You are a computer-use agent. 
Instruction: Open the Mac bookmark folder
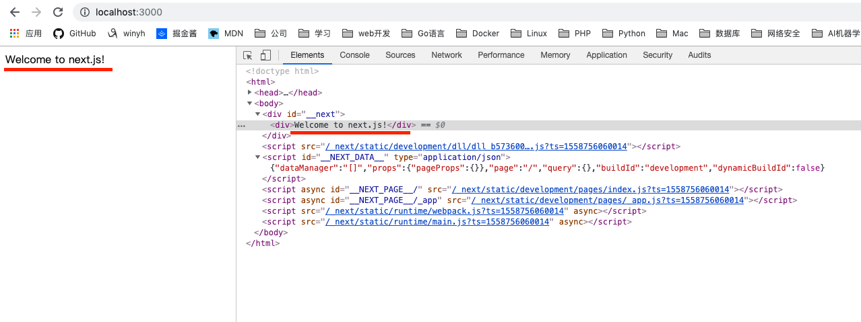coord(672,33)
